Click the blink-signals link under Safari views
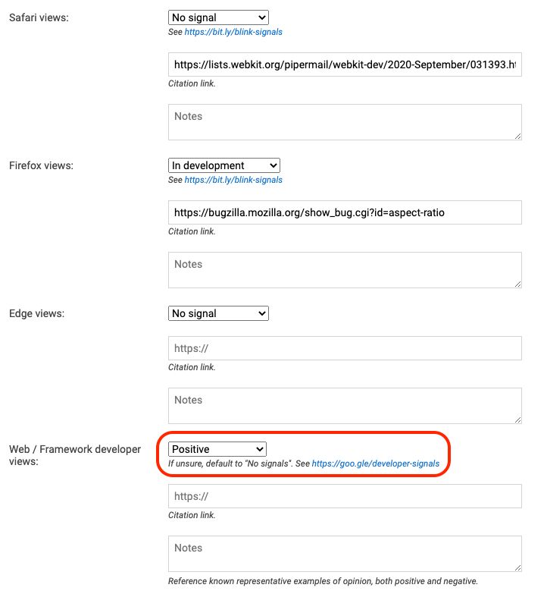Viewport: 547px width, 594px height. [x=233, y=33]
